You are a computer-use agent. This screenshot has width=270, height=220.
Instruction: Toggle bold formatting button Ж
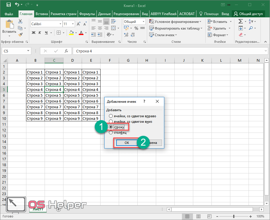pos(33,33)
